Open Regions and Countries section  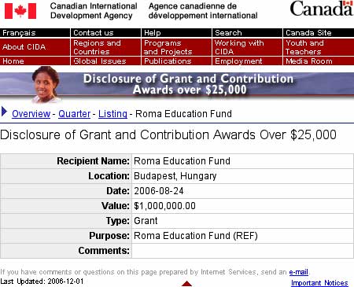coord(97,47)
